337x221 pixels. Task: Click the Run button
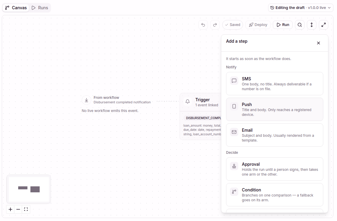(x=283, y=25)
